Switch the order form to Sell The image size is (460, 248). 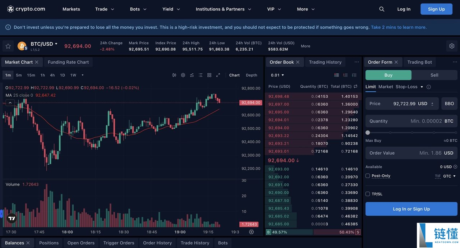point(434,75)
